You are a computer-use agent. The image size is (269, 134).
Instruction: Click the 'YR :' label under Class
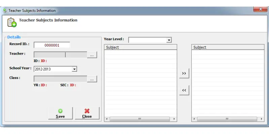(x=37, y=85)
